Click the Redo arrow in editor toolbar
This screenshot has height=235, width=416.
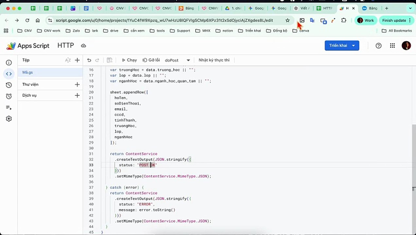point(97,60)
